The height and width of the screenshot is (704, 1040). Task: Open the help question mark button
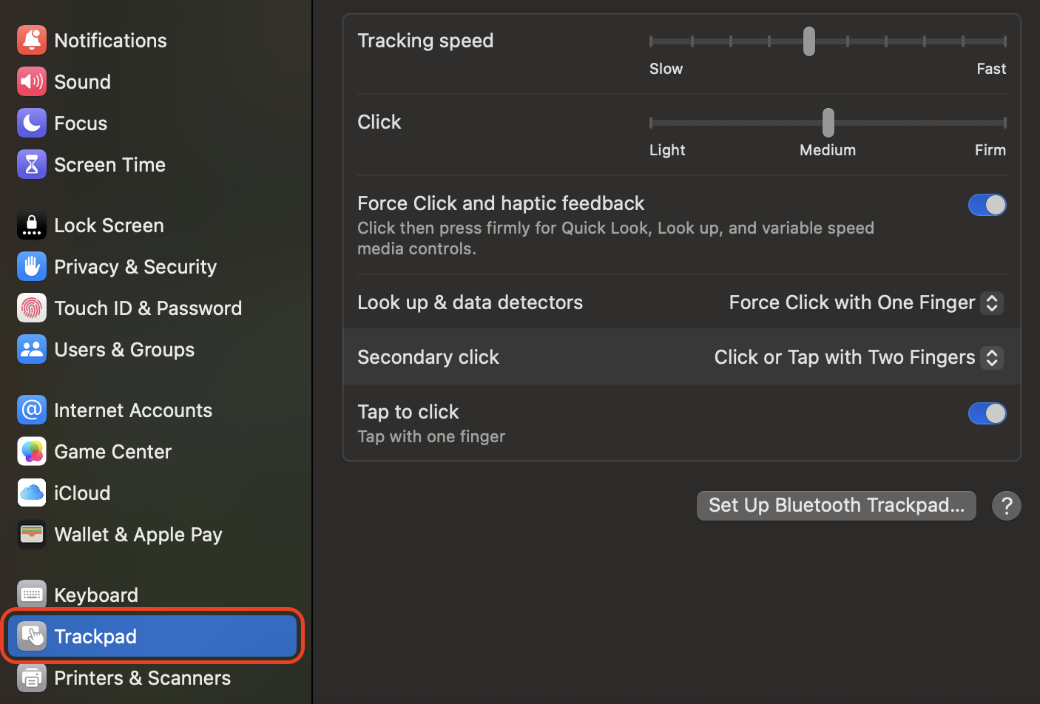[x=1007, y=505]
